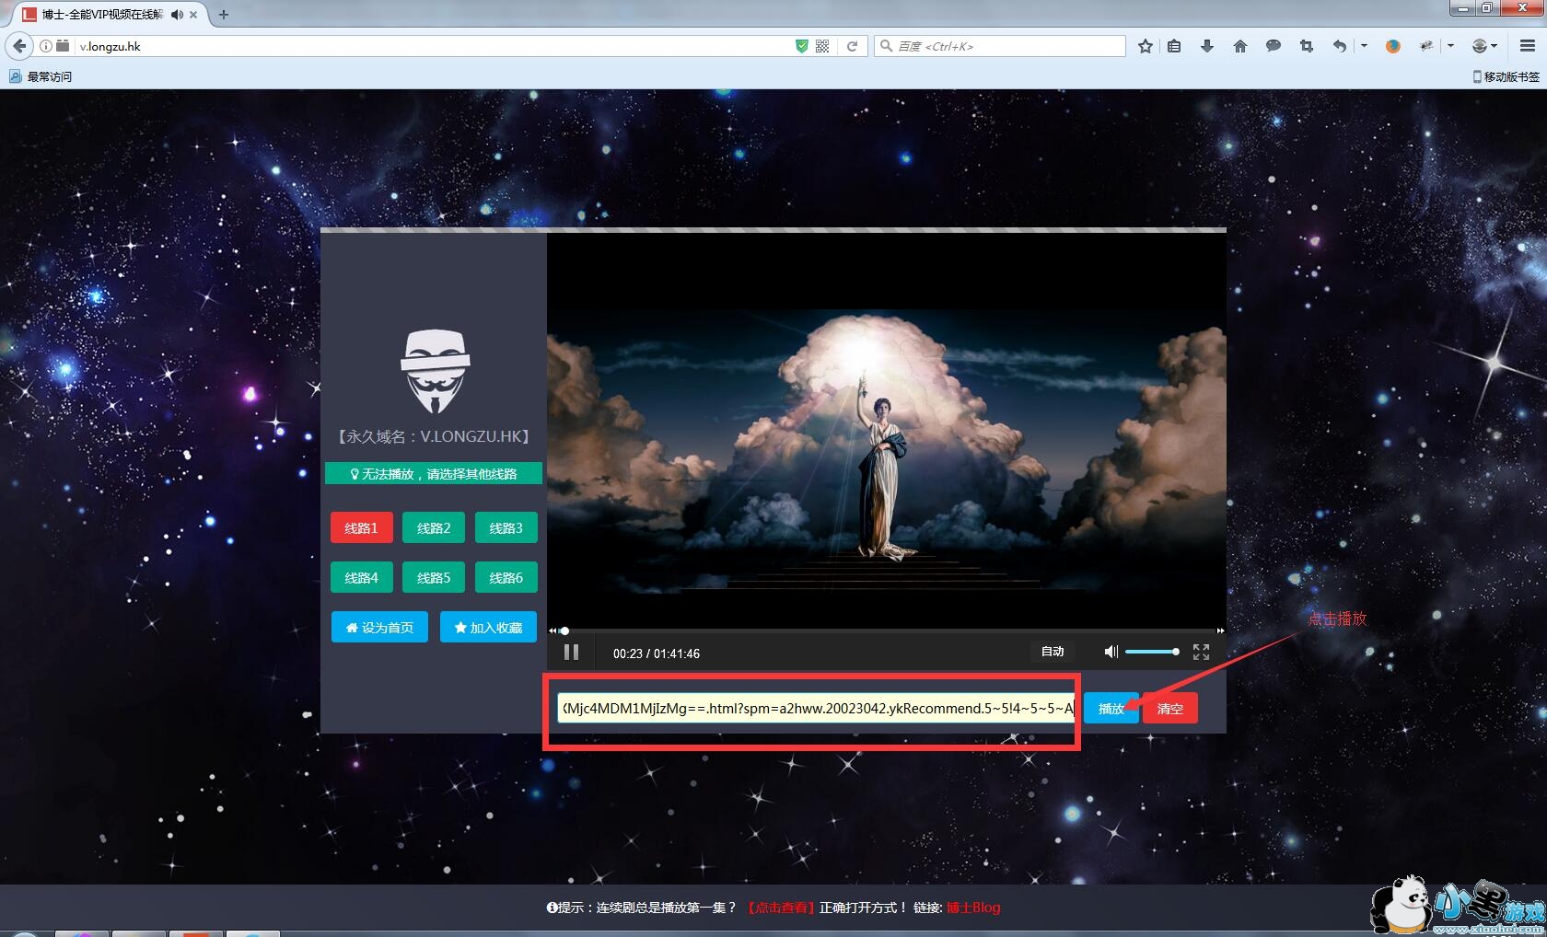The height and width of the screenshot is (937, 1547).
Task: Bookmark this page with the star icon
Action: 1146,46
